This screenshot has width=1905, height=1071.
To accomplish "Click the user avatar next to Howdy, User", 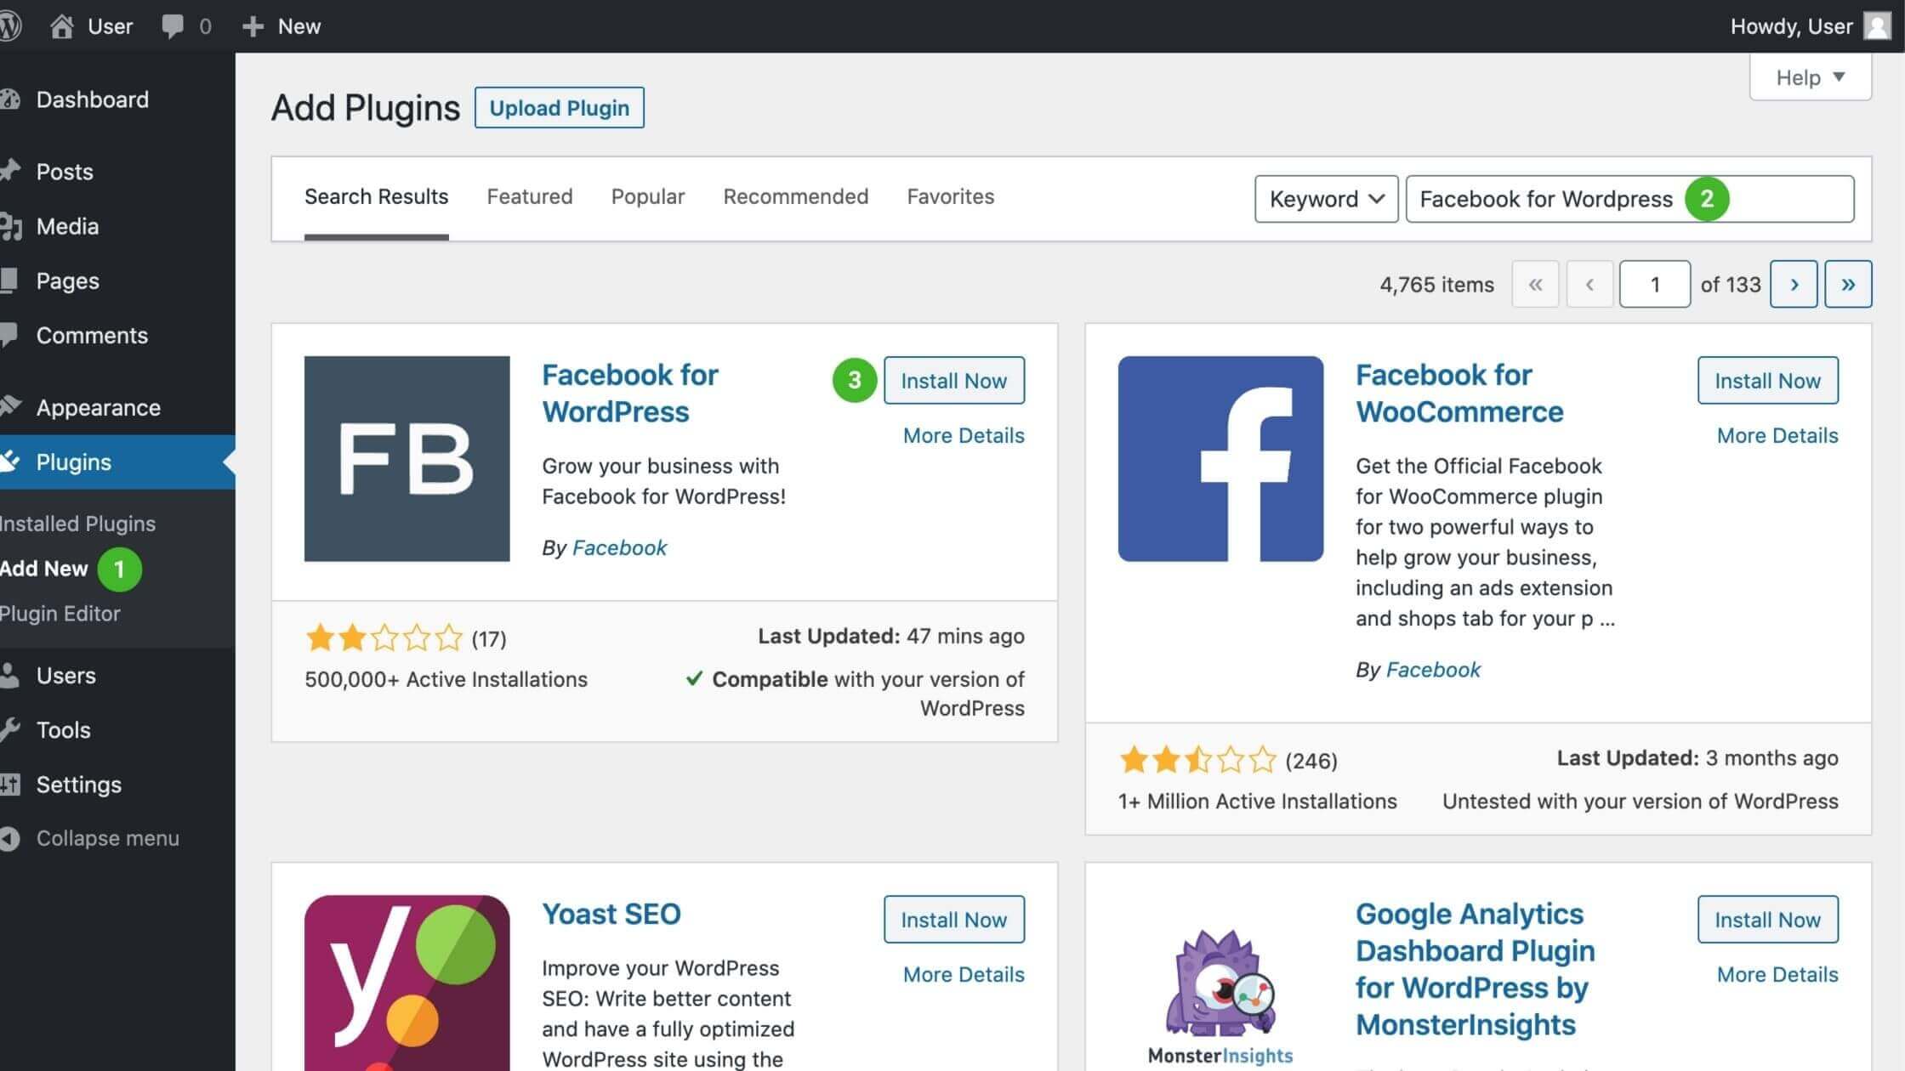I will pyautogui.click(x=1877, y=26).
